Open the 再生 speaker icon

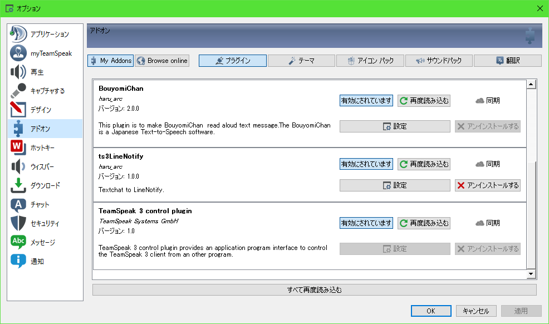18,72
